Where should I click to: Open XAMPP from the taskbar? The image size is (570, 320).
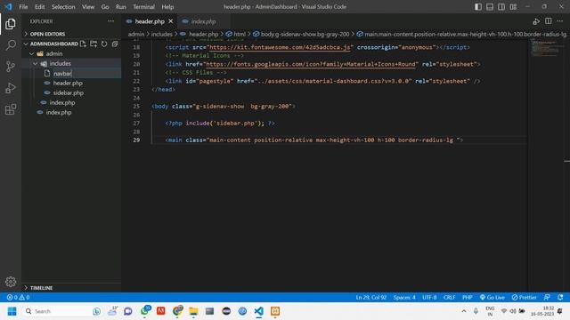275,311
